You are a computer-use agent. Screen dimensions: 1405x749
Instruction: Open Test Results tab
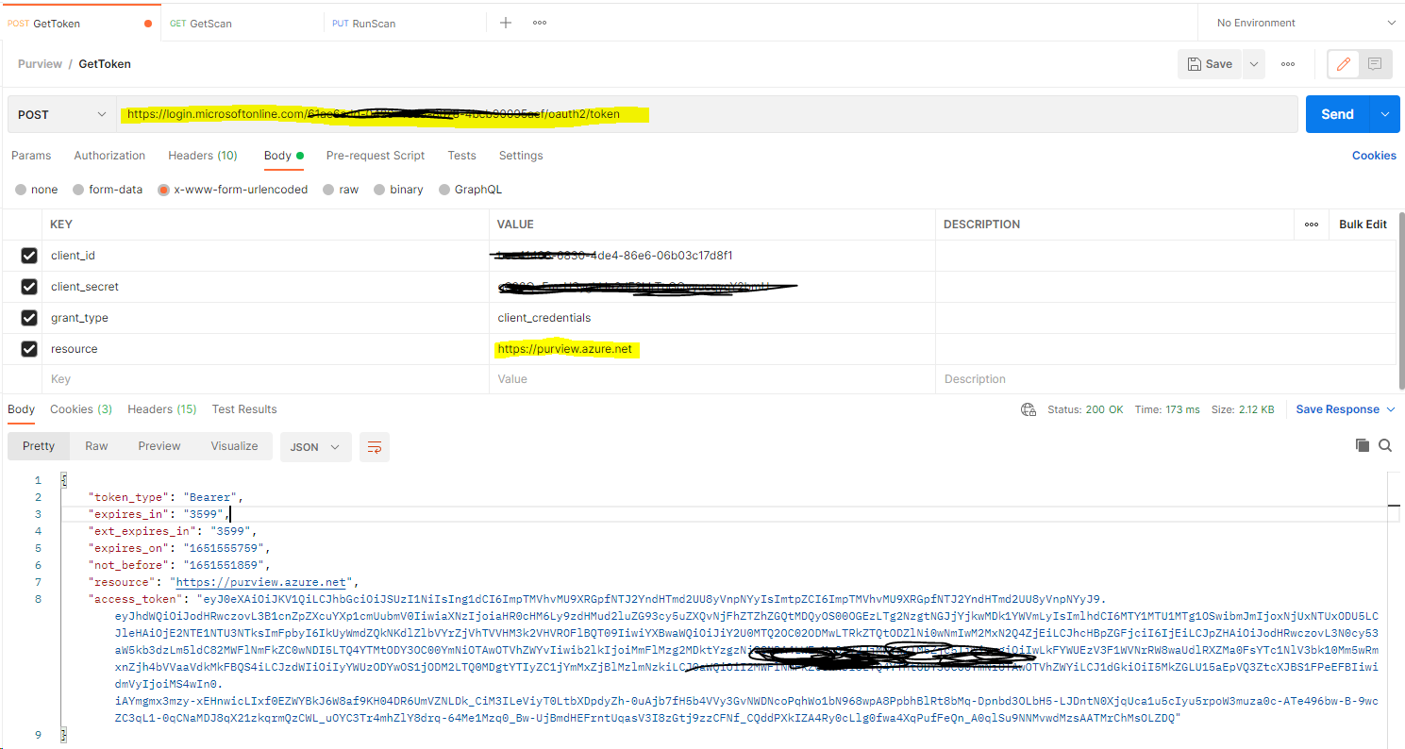point(244,409)
